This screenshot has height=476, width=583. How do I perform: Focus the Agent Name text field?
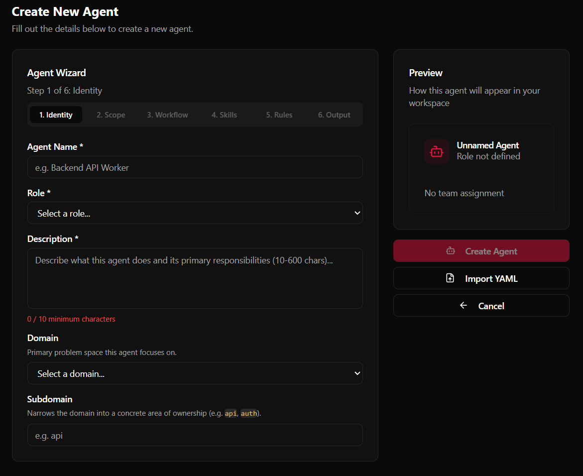click(195, 168)
